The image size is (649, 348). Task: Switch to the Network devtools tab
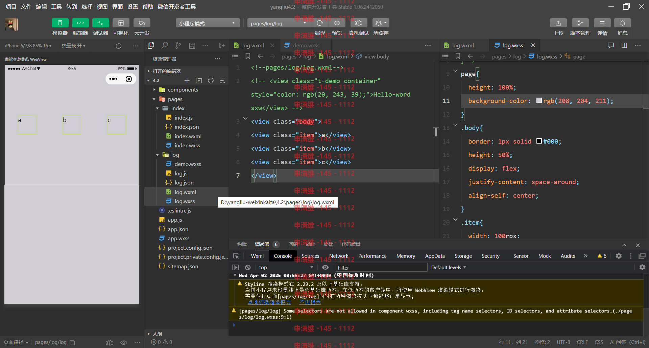click(339, 256)
